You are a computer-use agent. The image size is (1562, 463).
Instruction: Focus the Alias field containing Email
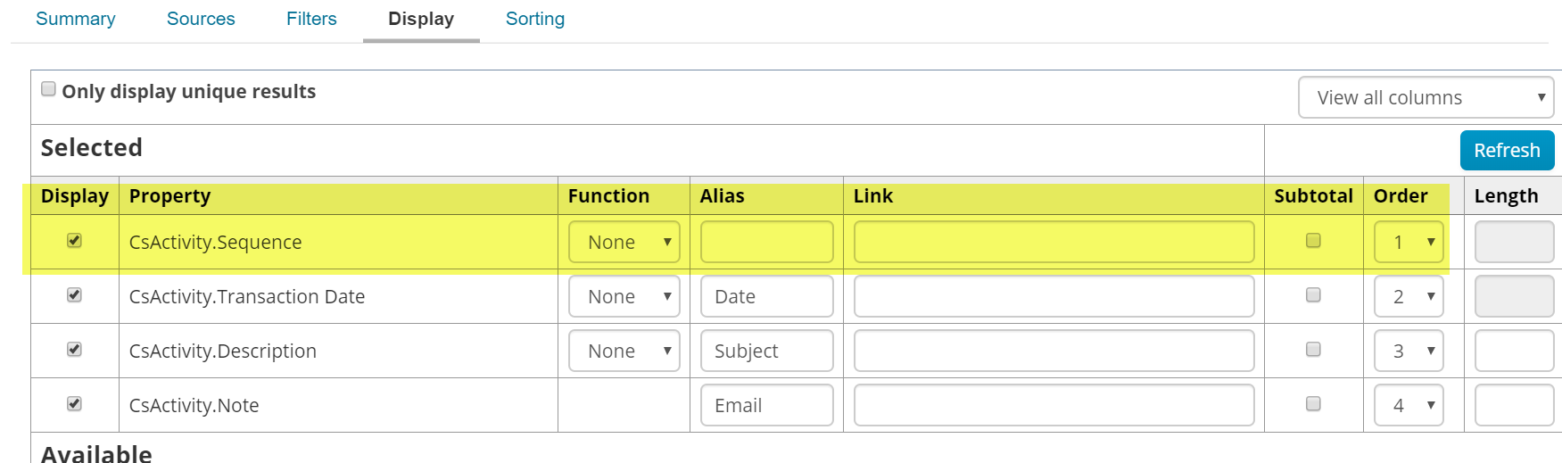point(766,405)
